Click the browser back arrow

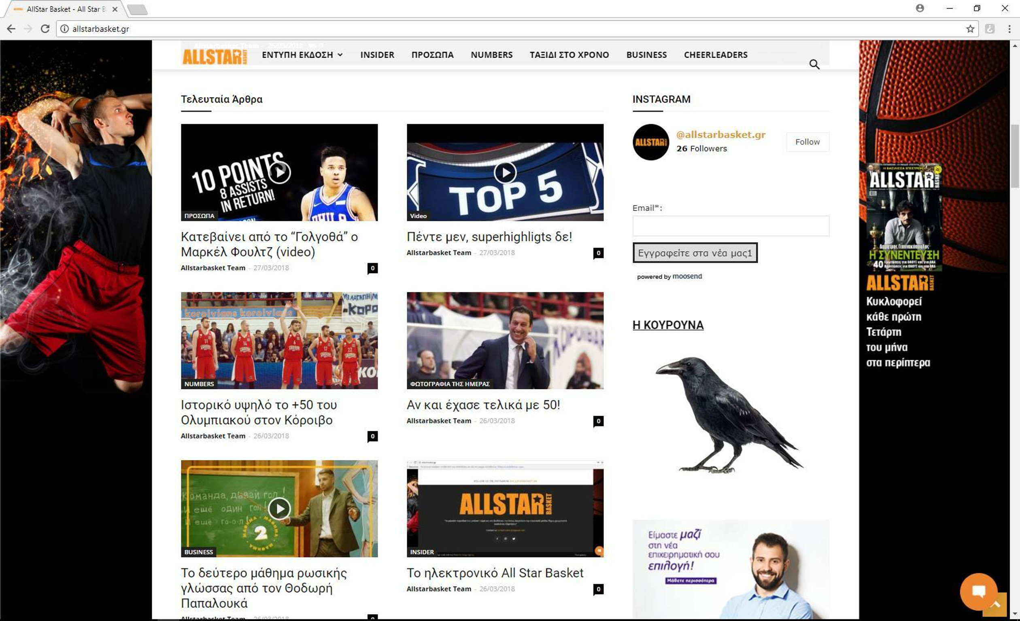pos(11,29)
